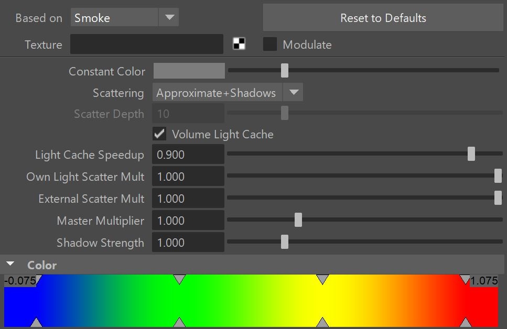Click the Master Multiplier slider handle
The width and height of the screenshot is (507, 329).
(x=298, y=220)
